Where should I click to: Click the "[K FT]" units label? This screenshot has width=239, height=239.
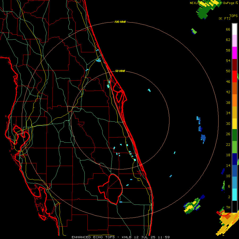pos(224,18)
